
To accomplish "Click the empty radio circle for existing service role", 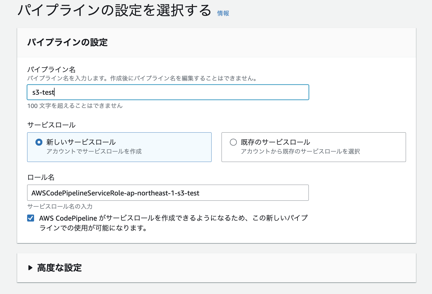I will tap(233, 142).
